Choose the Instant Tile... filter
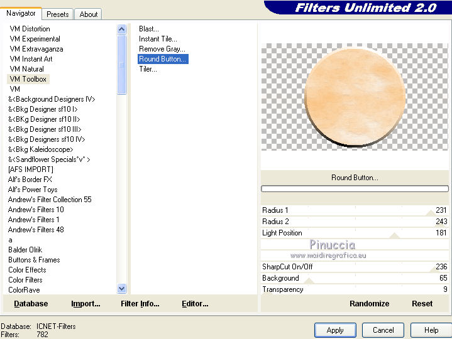452x339 pixels. (158, 39)
